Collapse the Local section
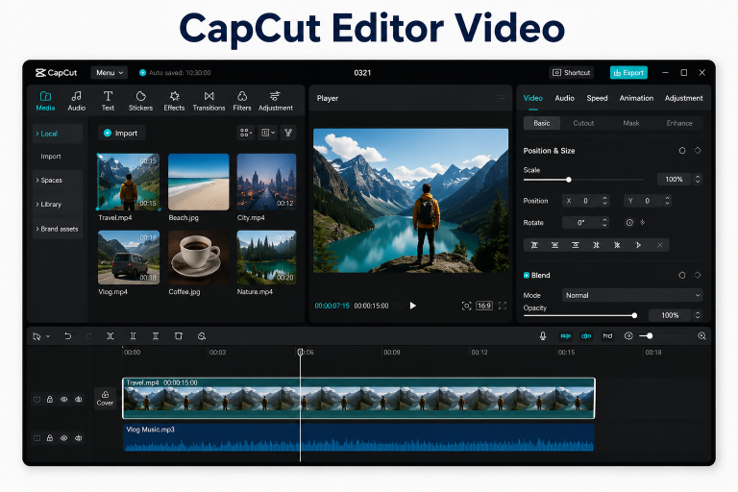Image resolution: width=738 pixels, height=492 pixels. (x=58, y=134)
